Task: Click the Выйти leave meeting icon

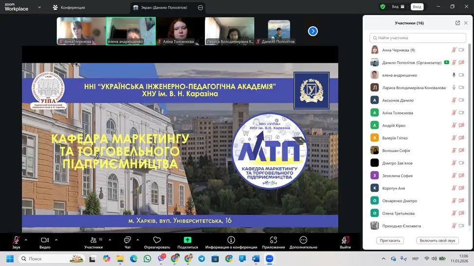Action: tap(345, 240)
